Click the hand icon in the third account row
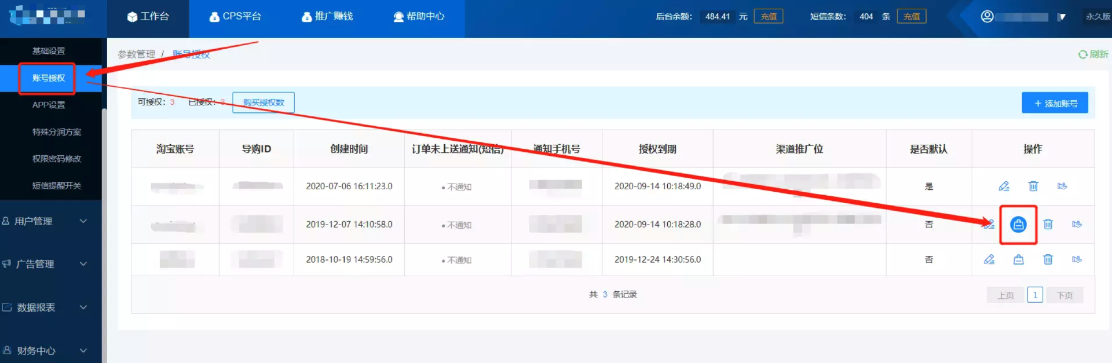 (1077, 259)
